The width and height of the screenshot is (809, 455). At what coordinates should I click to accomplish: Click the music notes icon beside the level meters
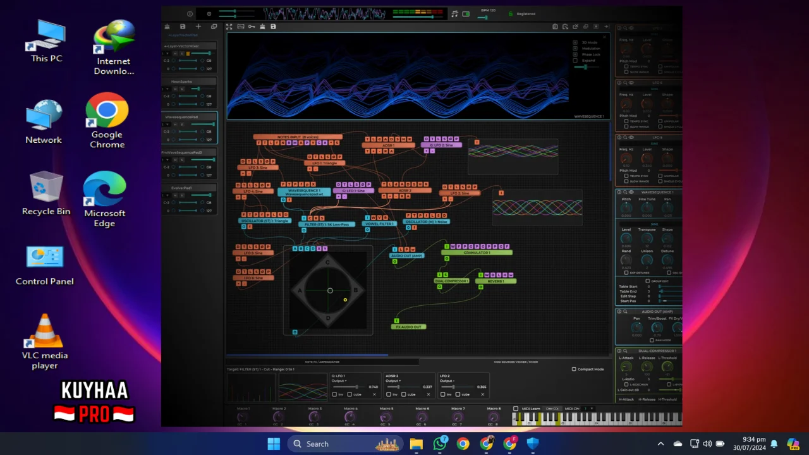point(454,13)
